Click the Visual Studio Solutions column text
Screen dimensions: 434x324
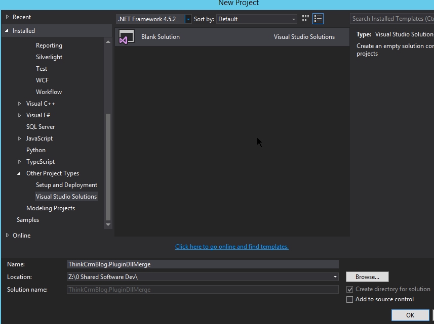(304, 37)
